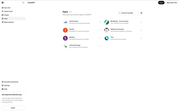Click the Insurify orange logo

pyautogui.click(x=65, y=30)
